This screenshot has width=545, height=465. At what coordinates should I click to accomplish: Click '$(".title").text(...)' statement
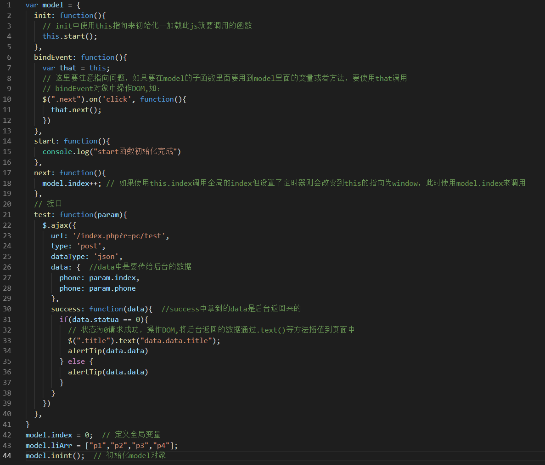pyautogui.click(x=144, y=341)
